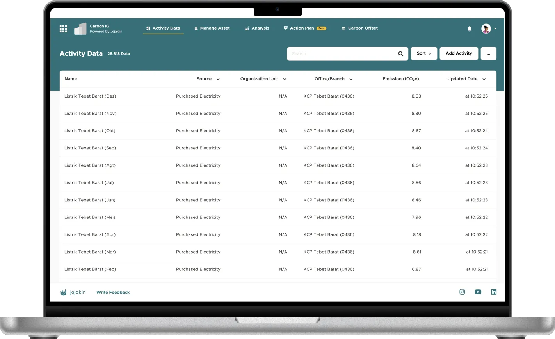Screen dimensions: 555x339
Task: Expand the Source column filter chevron
Action: tap(218, 79)
